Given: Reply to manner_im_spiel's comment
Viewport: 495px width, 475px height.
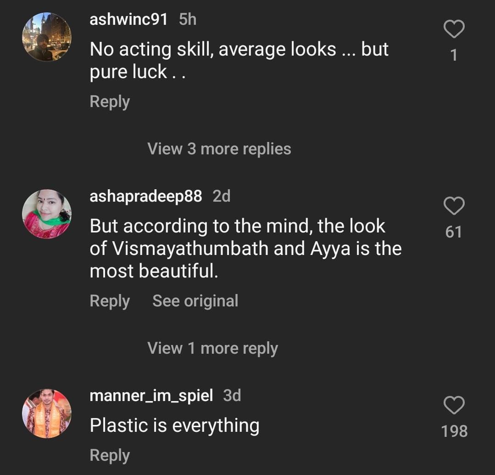Looking at the screenshot, I should click(x=110, y=455).
